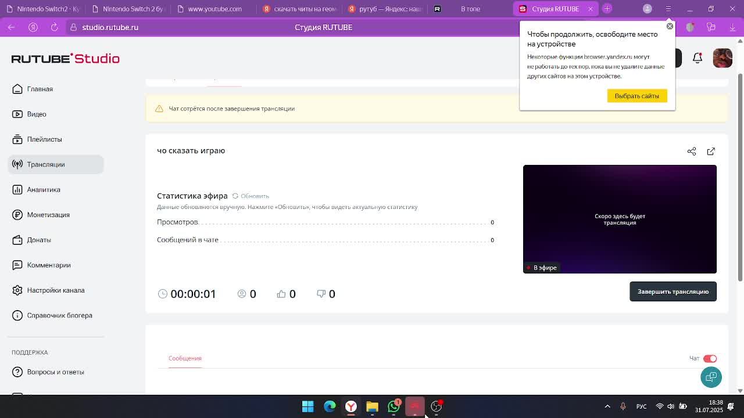
Task: Click Завершить трансляцию button
Action: pyautogui.click(x=673, y=291)
